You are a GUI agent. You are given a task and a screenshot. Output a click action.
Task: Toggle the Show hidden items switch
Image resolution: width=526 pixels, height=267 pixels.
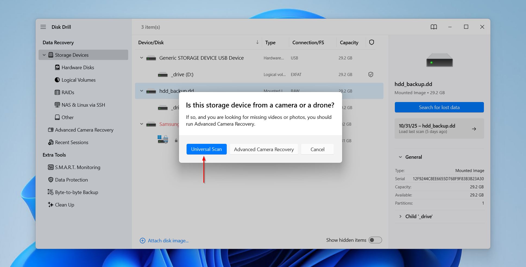click(x=375, y=240)
